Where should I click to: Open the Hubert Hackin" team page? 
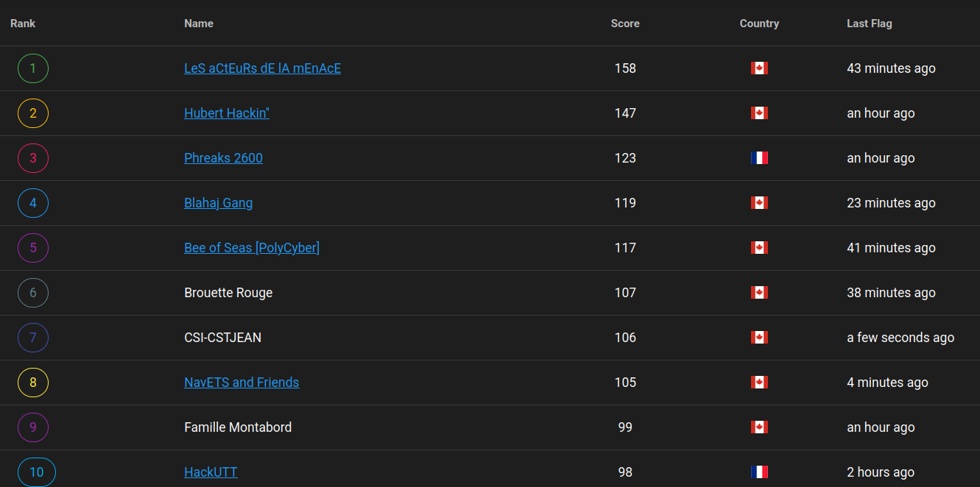[x=227, y=113]
